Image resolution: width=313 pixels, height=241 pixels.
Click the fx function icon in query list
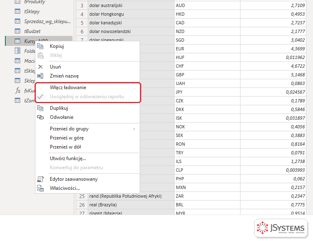pyautogui.click(x=18, y=91)
